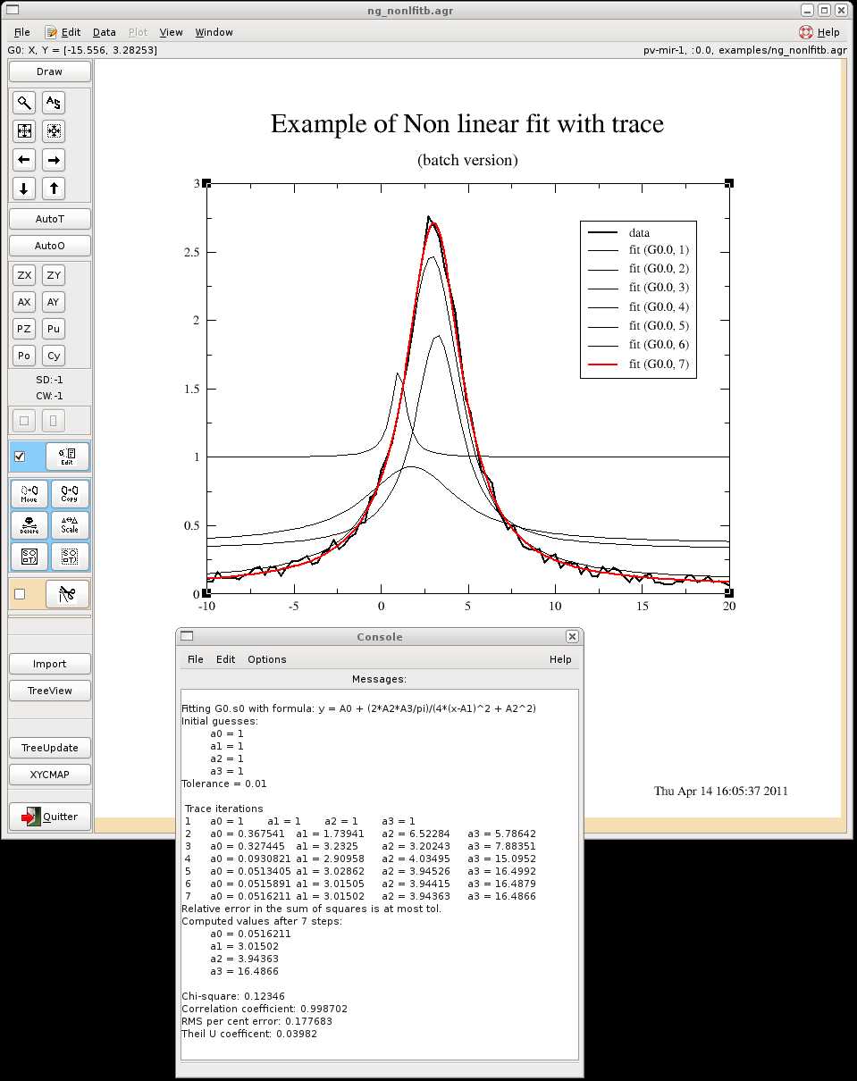
Task: Enable the checkbox beside the scissors
Action: [20, 594]
